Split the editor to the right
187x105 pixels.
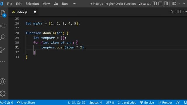(179, 12)
